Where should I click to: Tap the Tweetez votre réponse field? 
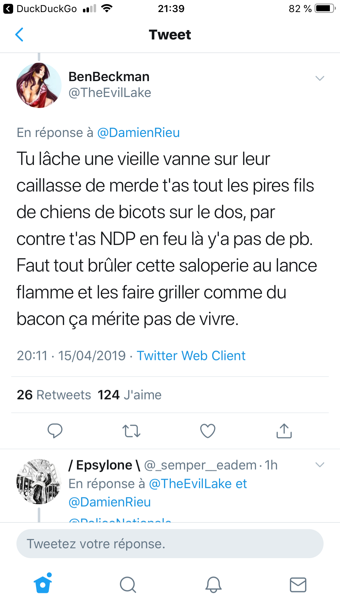click(170, 544)
